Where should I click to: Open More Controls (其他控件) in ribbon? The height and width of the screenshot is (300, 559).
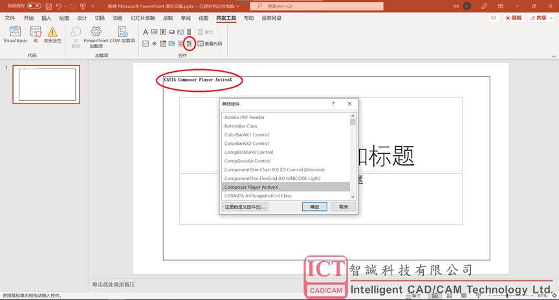[190, 43]
